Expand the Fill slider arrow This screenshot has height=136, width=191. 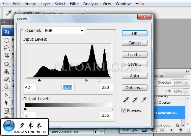pyautogui.click(x=186, y=91)
